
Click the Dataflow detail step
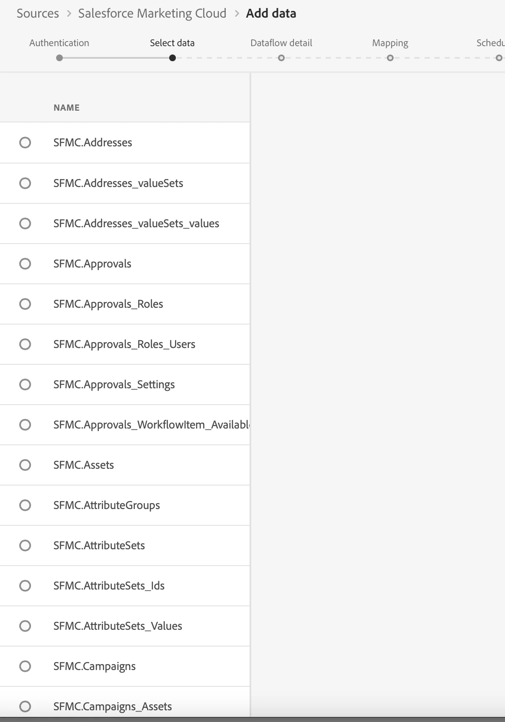(281, 43)
